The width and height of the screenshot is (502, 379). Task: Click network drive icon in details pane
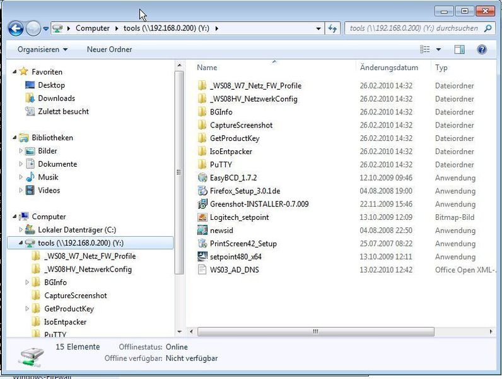point(32,356)
